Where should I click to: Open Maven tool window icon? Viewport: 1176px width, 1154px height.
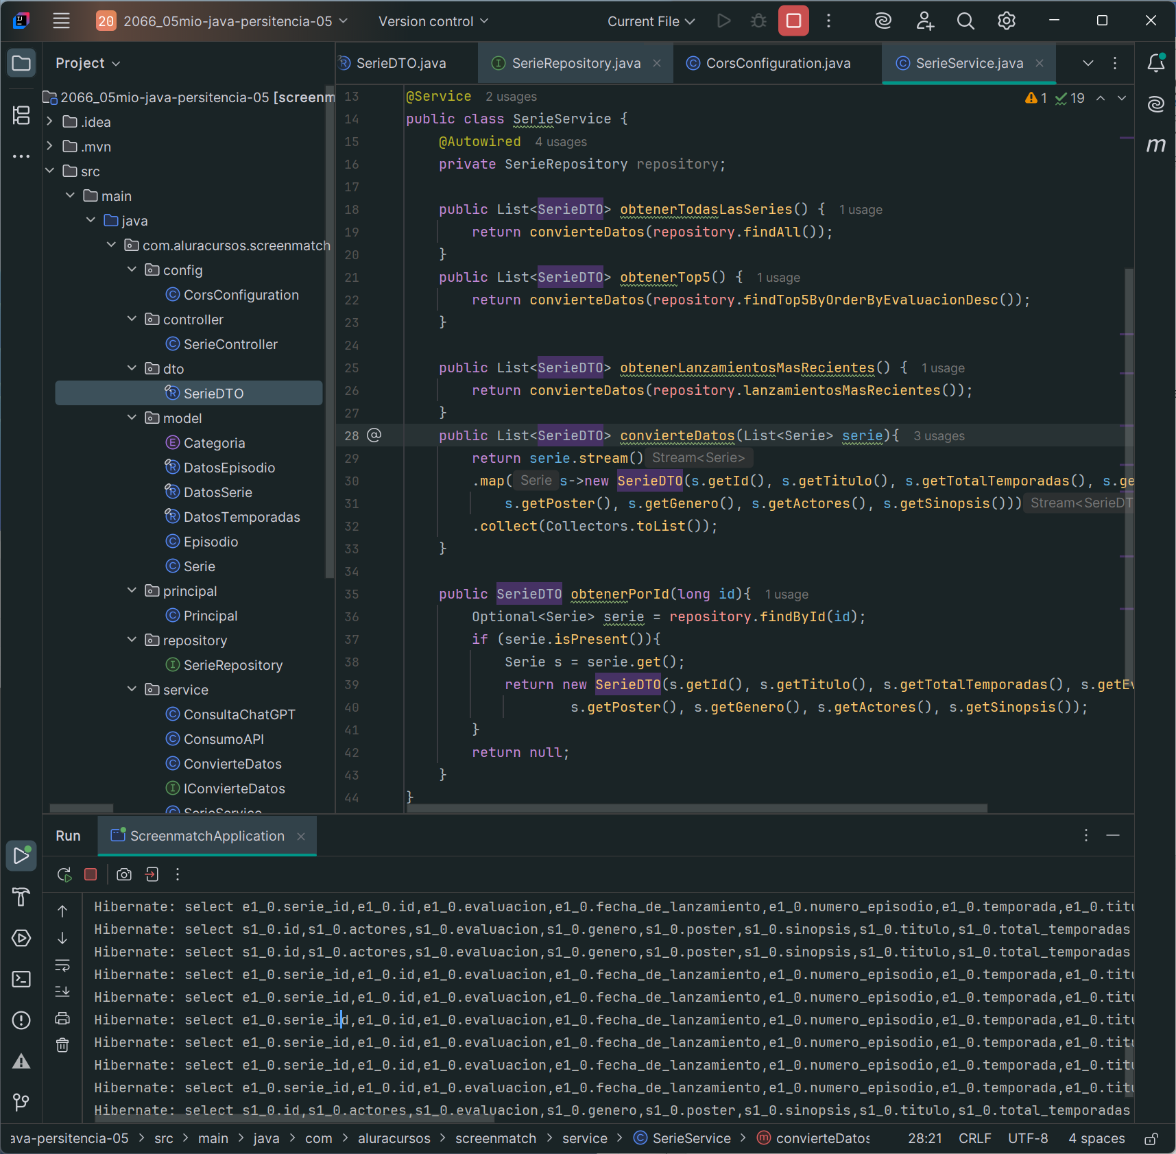point(1156,145)
